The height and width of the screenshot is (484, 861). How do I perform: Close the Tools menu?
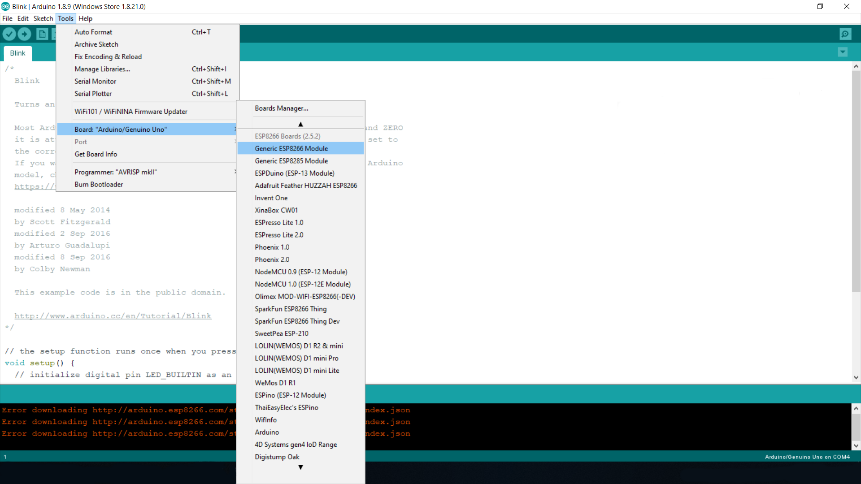pos(65,18)
